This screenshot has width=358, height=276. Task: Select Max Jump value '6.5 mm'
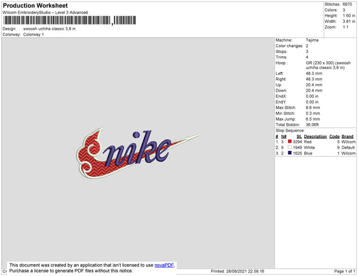tap(313, 119)
